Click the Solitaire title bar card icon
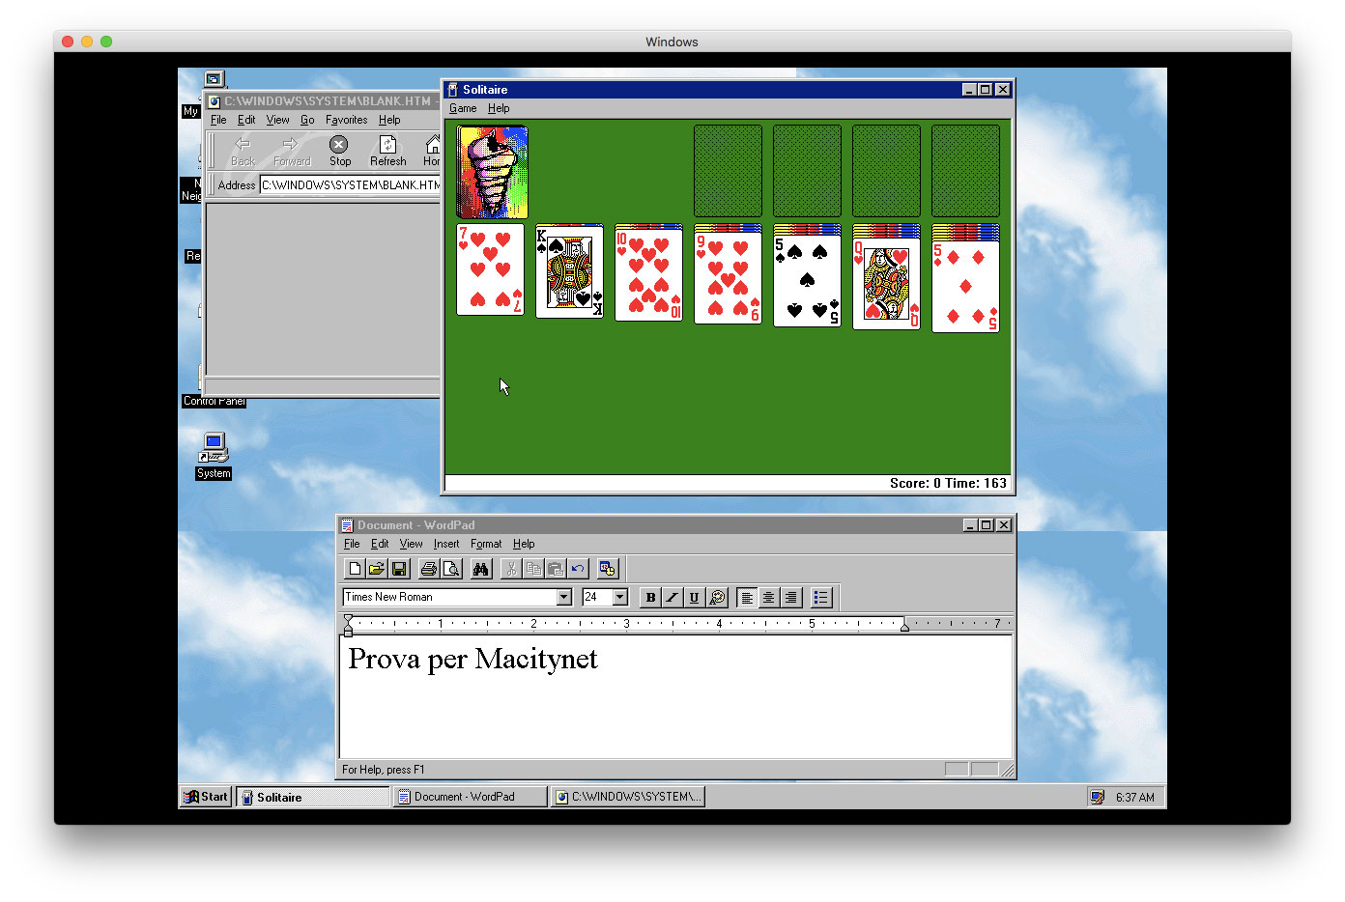The height and width of the screenshot is (902, 1345). point(452,90)
